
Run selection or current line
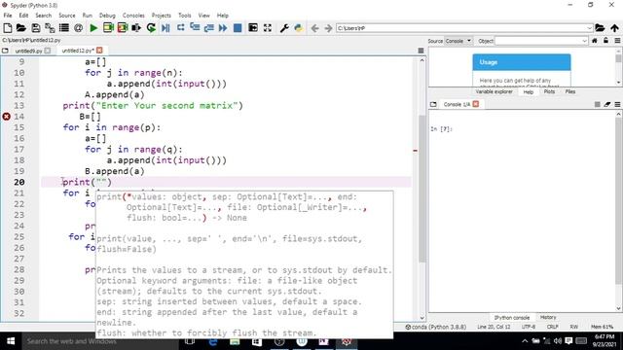(136, 28)
